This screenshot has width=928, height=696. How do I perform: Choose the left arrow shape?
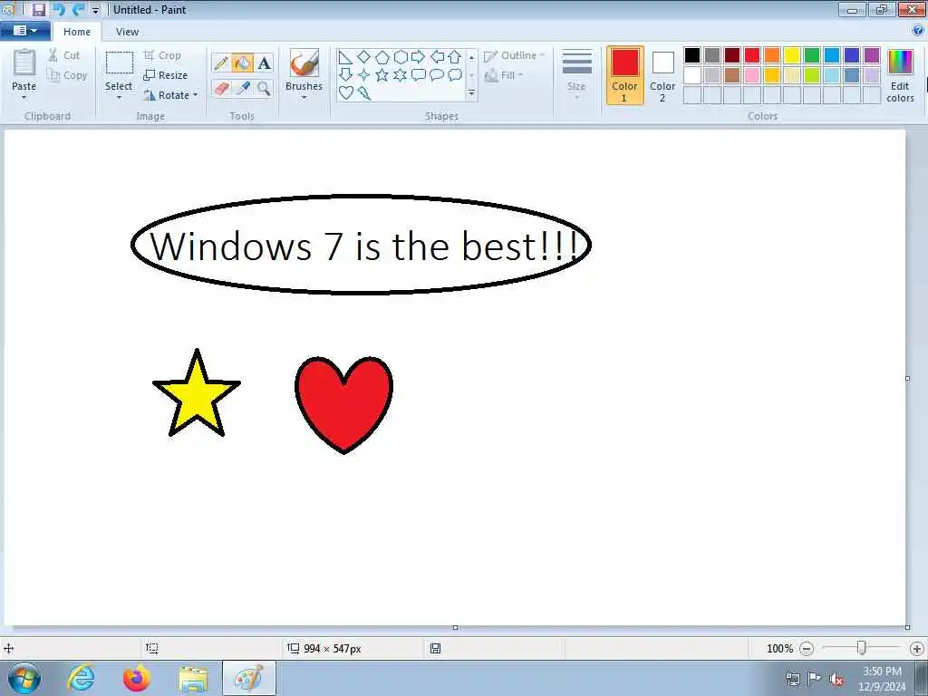click(437, 57)
